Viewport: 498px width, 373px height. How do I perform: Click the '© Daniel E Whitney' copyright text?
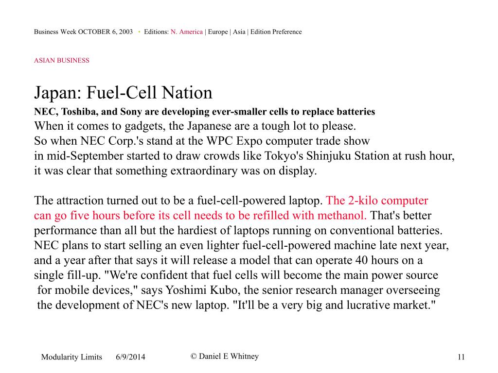click(x=225, y=356)
